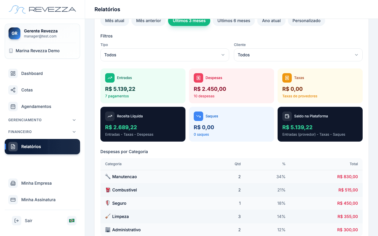
Task: Click the Dashboard grid icon
Action: [13, 73]
